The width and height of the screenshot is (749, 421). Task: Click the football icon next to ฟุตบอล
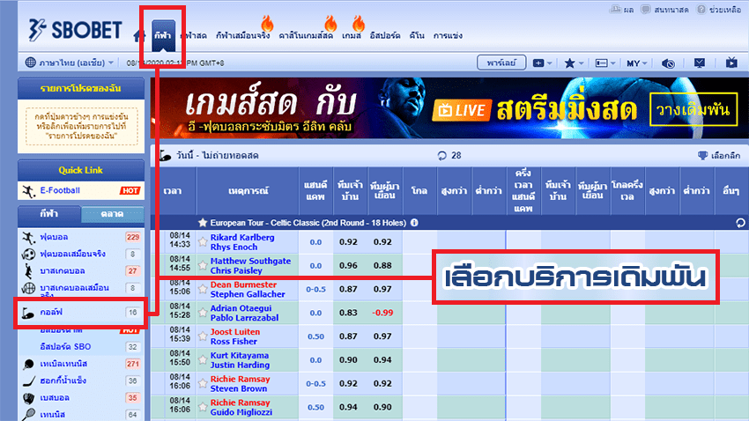(x=28, y=237)
